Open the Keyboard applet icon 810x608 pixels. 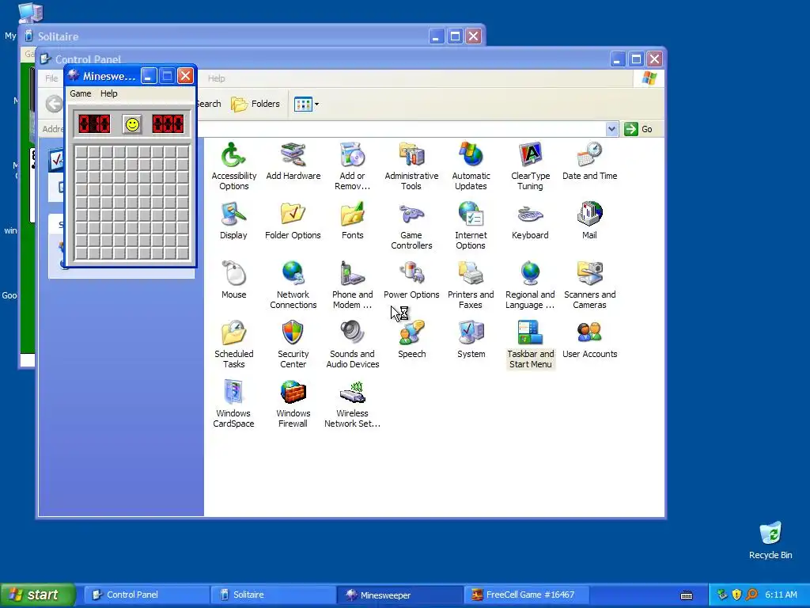[x=530, y=214]
